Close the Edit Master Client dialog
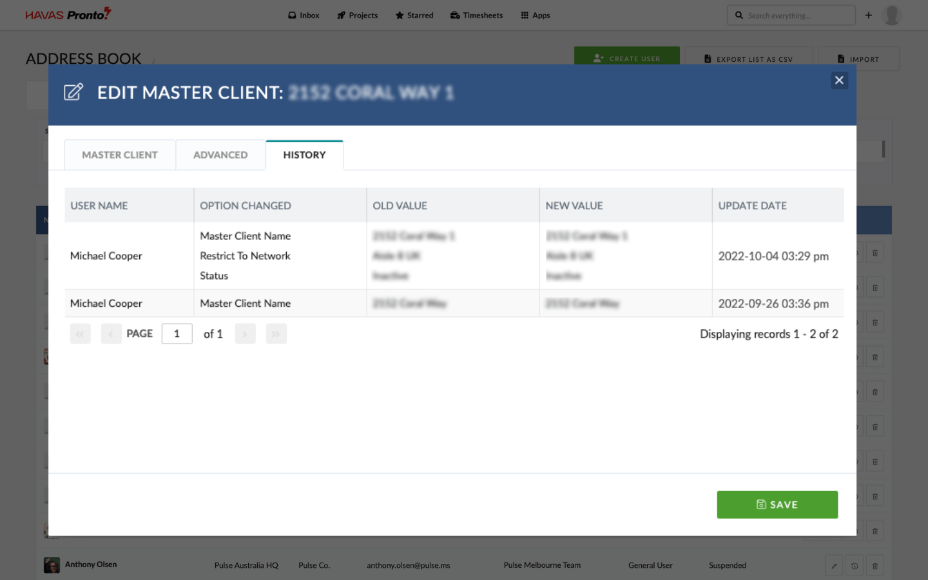 click(839, 81)
